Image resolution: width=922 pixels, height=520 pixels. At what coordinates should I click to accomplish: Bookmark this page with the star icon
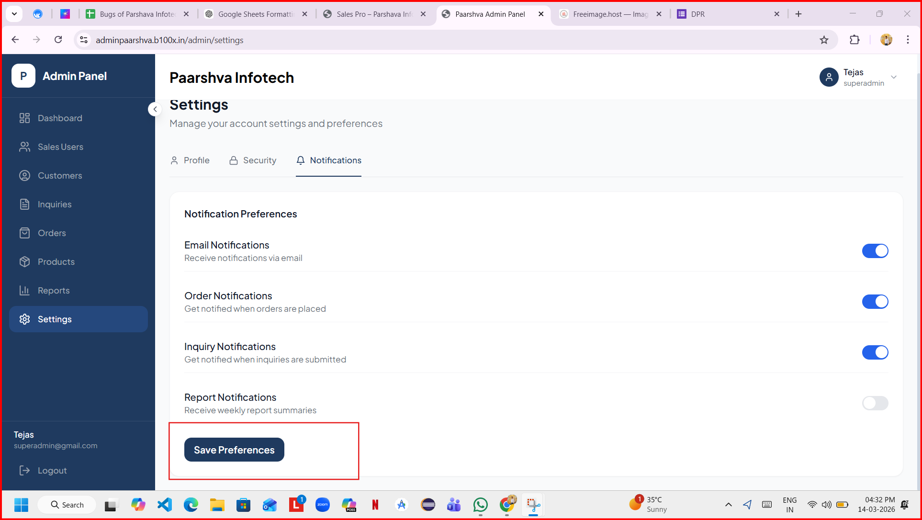(x=824, y=40)
